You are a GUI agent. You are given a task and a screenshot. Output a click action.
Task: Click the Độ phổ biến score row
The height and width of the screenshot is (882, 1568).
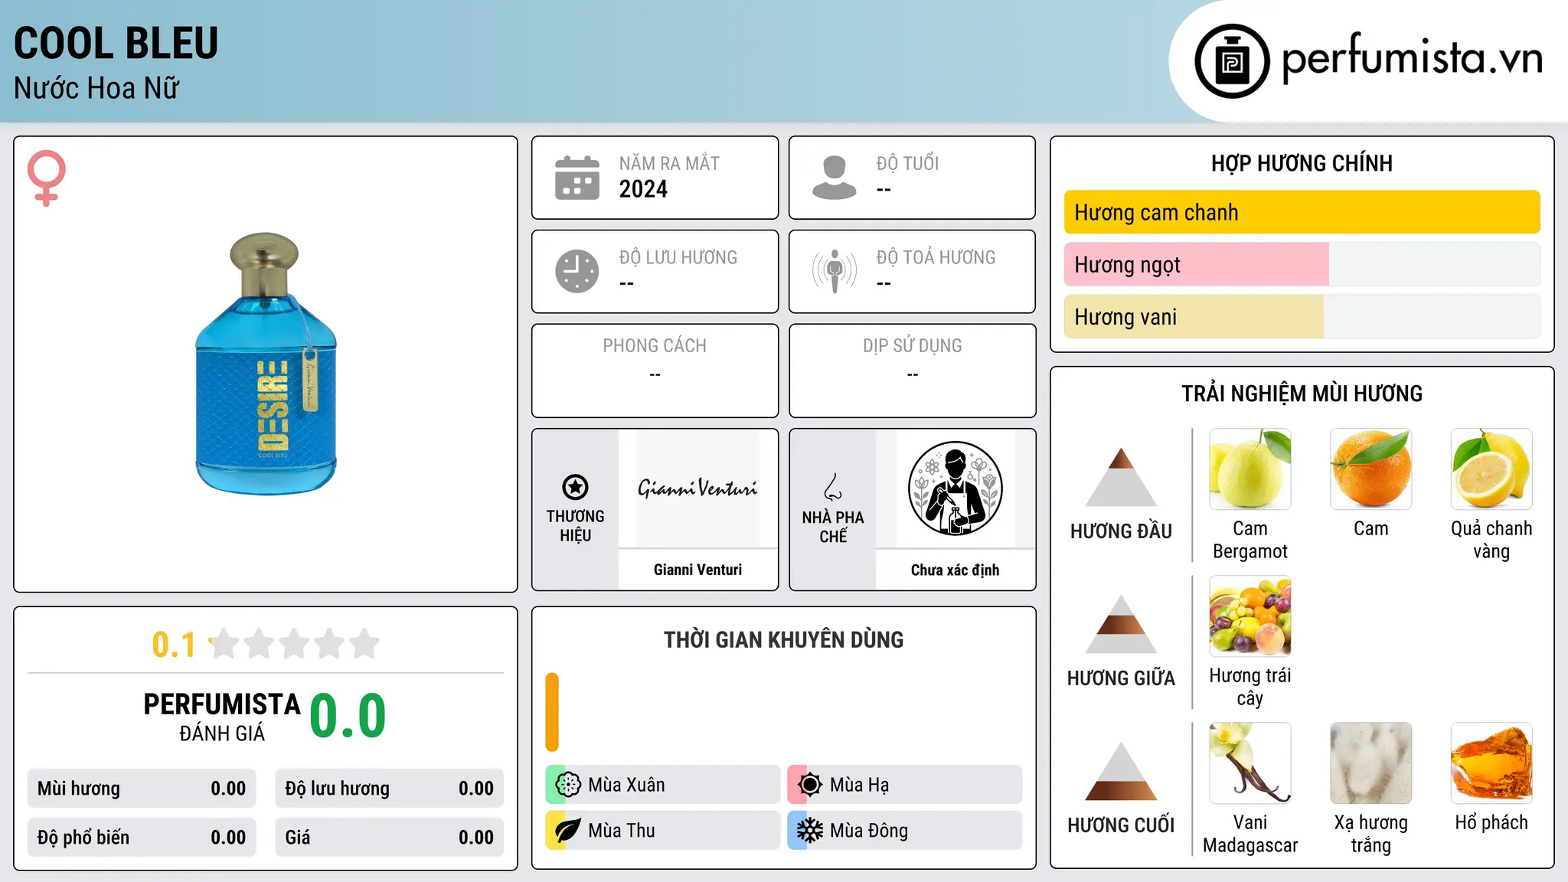coord(142,838)
